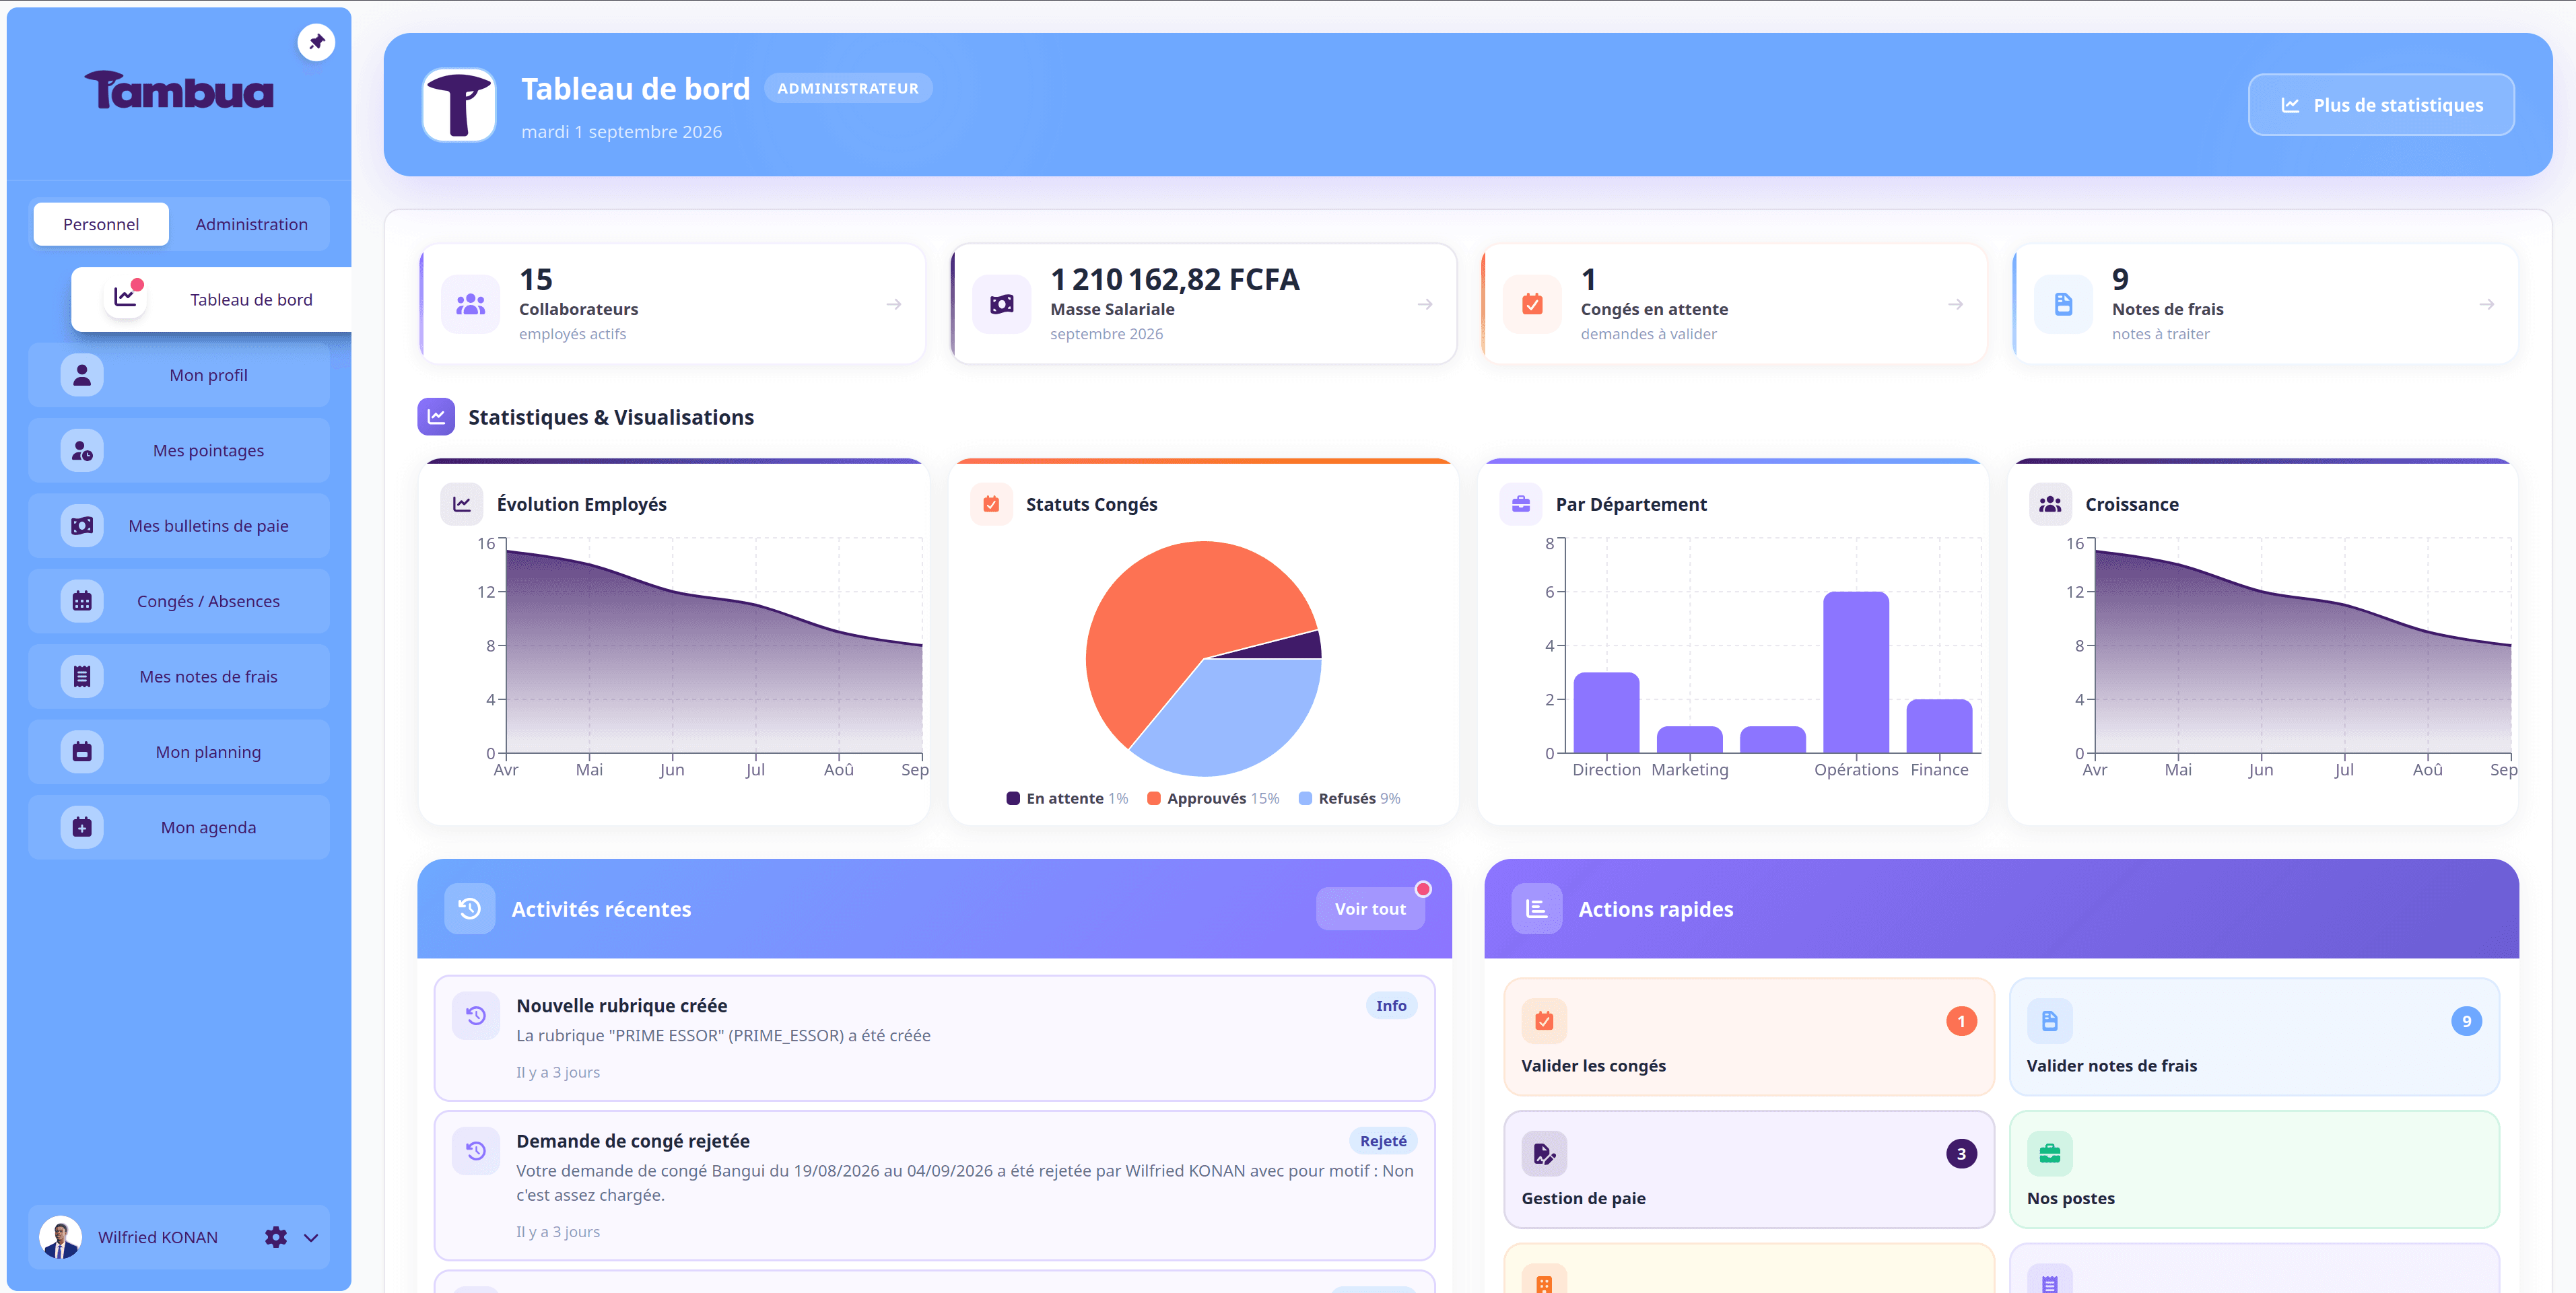This screenshot has width=2576, height=1293.
Task: Click the arrow on Congés en attente card
Action: pos(1955,304)
